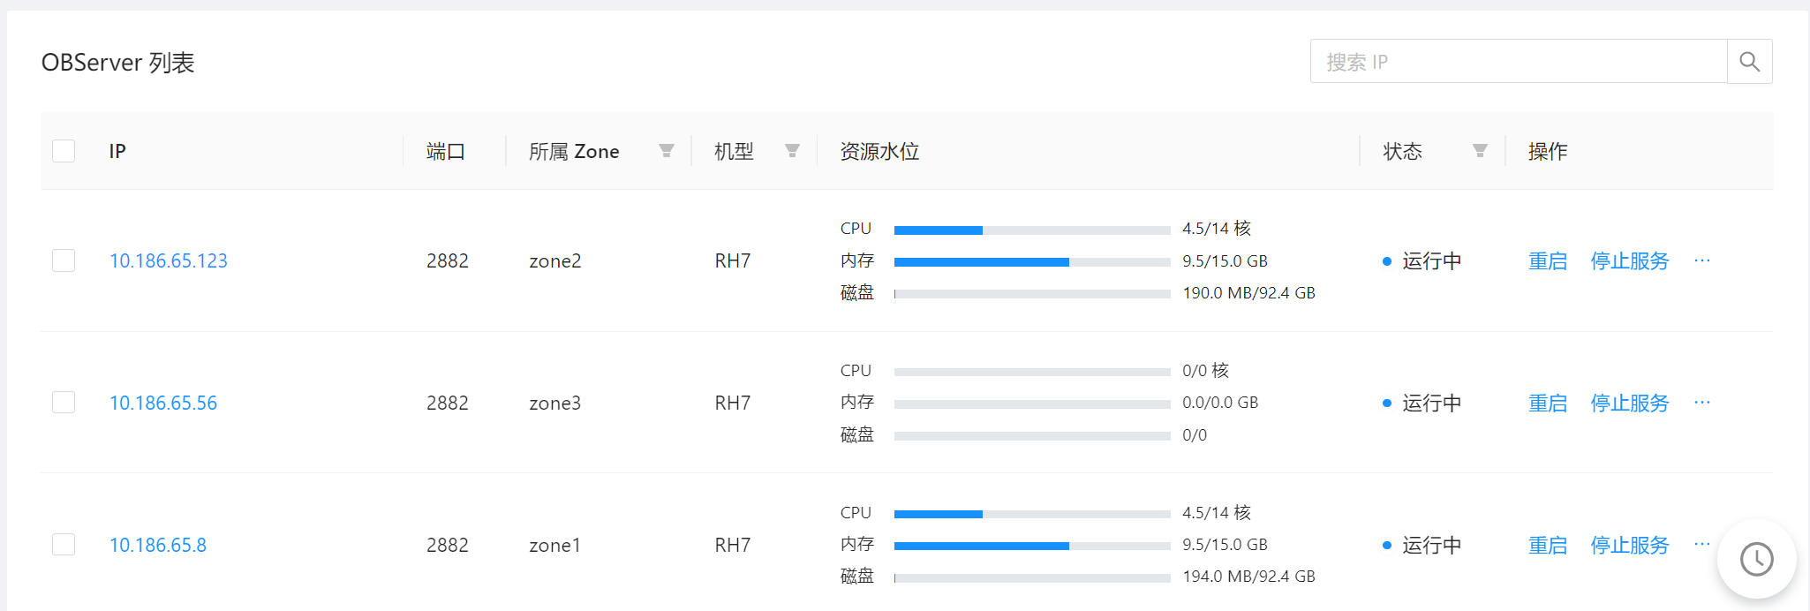Image resolution: width=1810 pixels, height=611 pixels.
Task: Click the zone2 cell
Action: [555, 261]
